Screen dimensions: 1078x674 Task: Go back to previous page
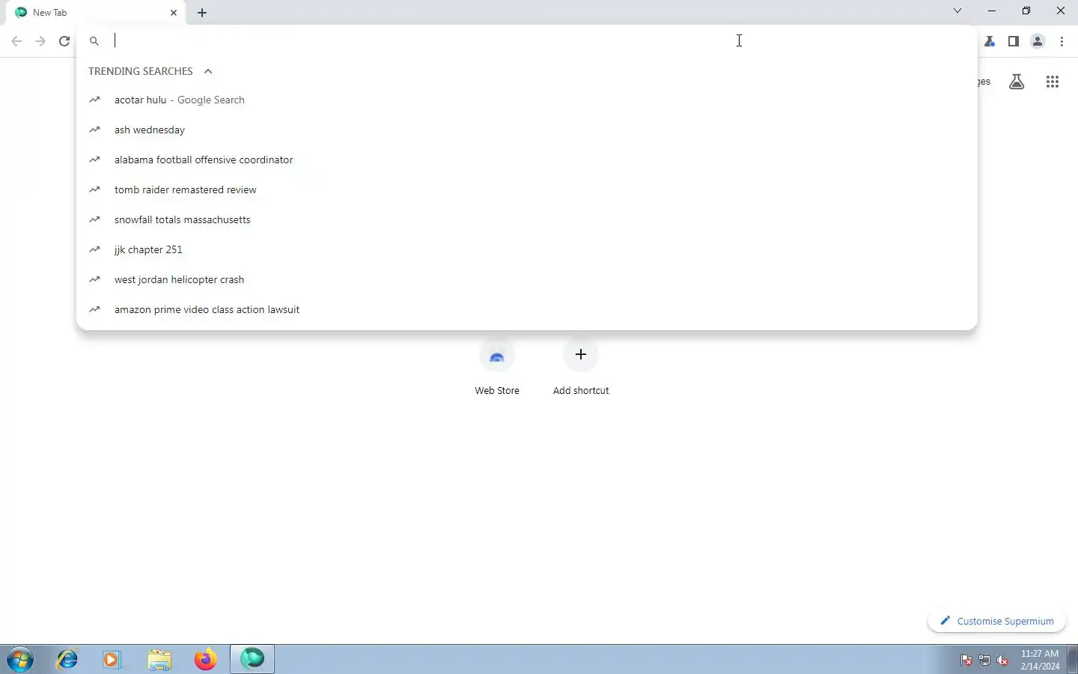pyautogui.click(x=16, y=41)
